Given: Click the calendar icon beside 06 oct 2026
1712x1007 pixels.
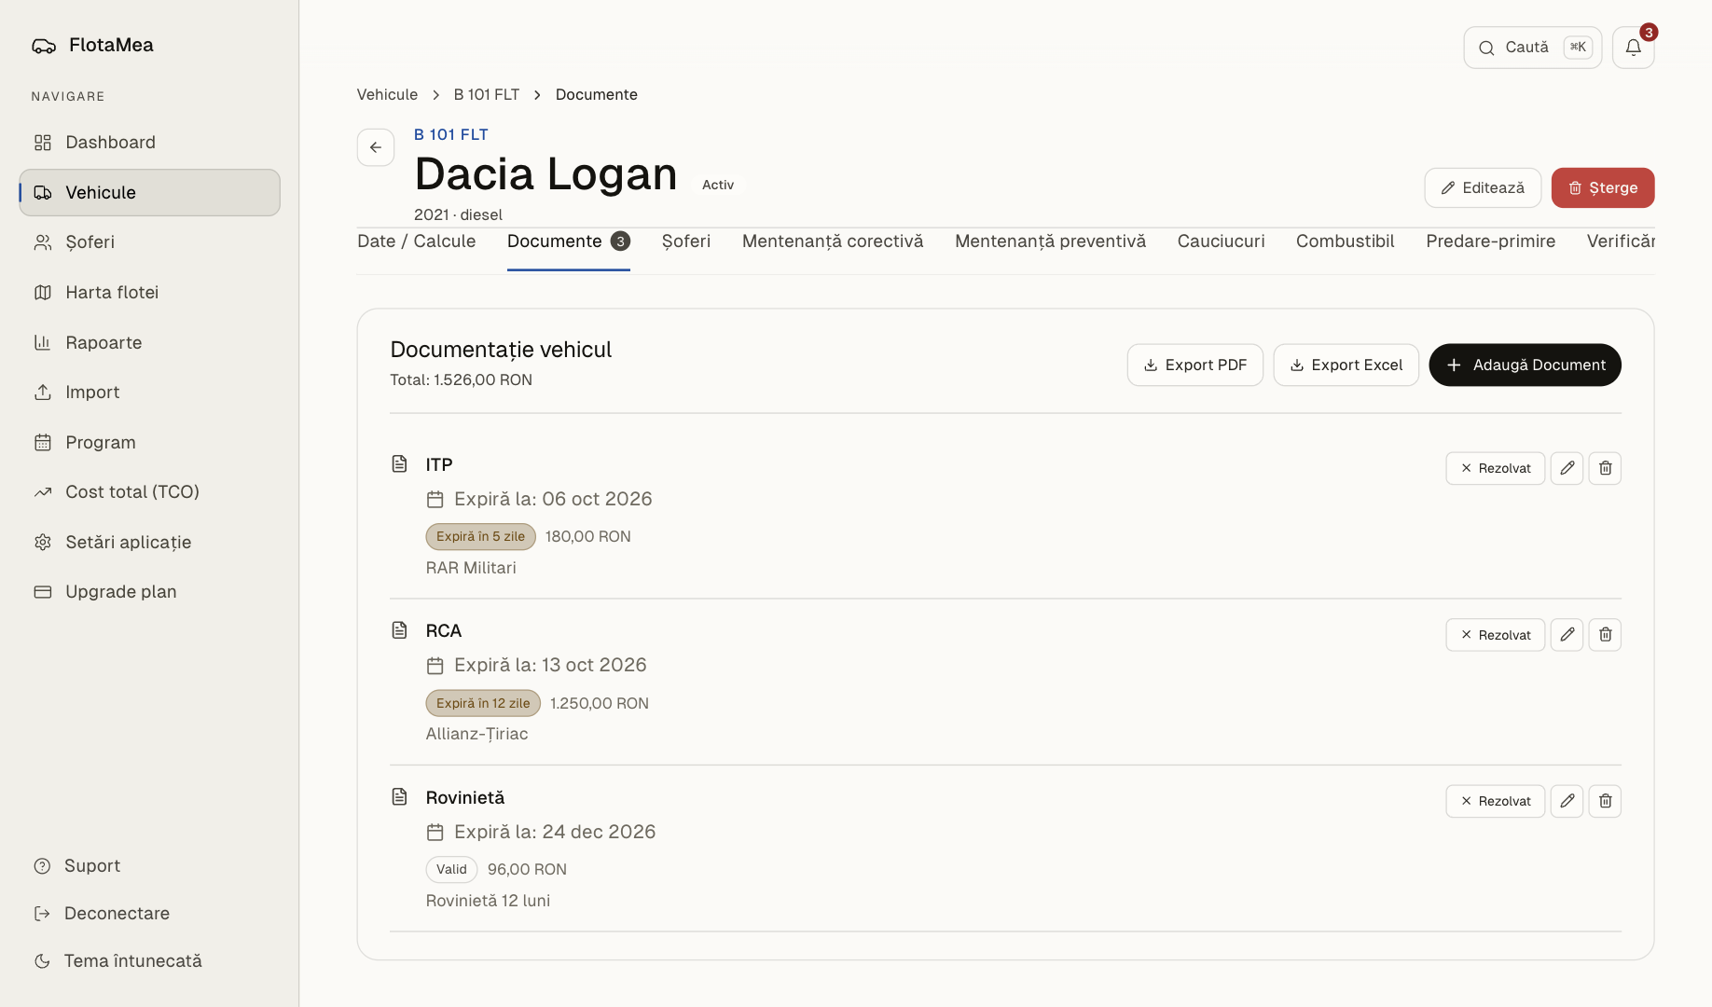Looking at the screenshot, I should 435,500.
